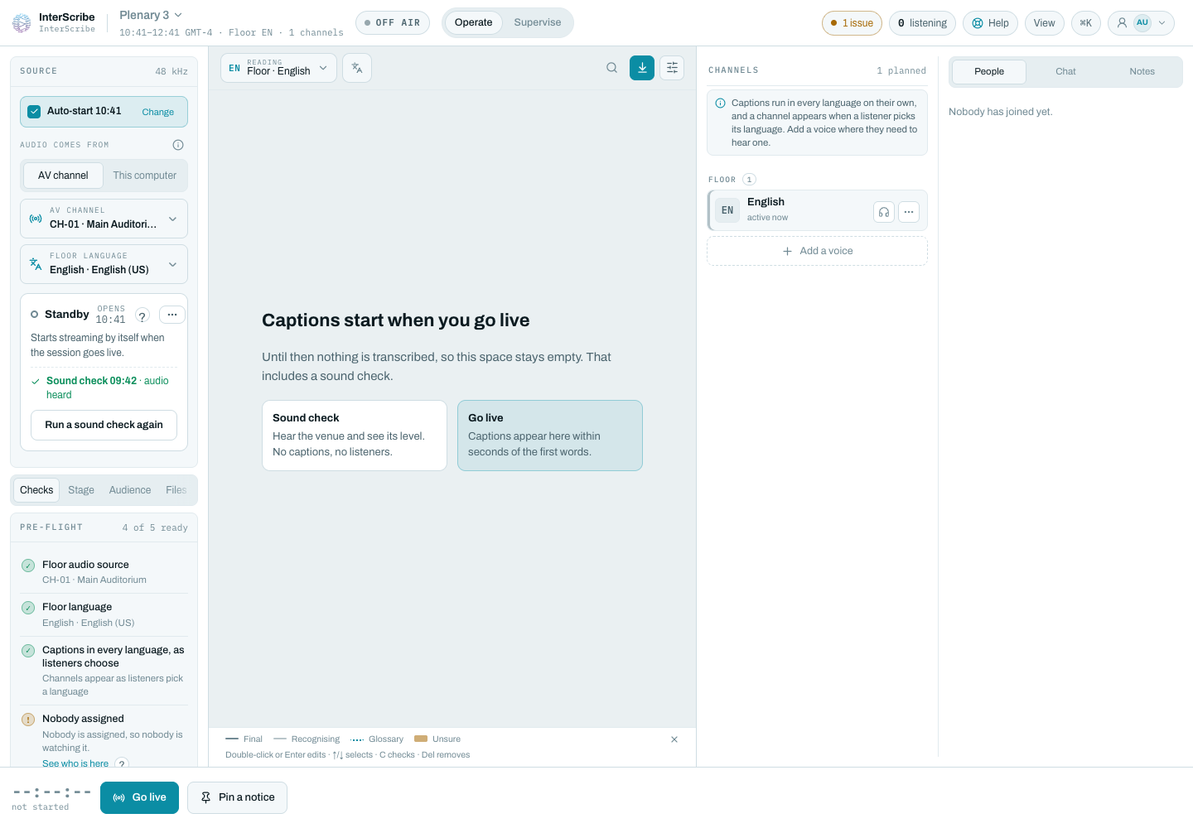
Task: Select This computer as audio source
Action: click(144, 176)
